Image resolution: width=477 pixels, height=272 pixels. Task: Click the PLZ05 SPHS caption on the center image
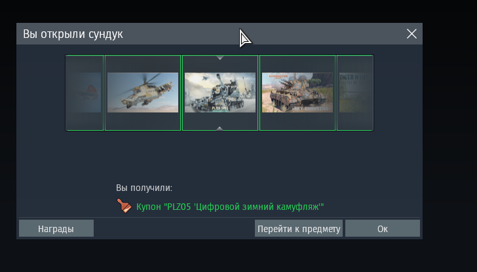(220, 108)
